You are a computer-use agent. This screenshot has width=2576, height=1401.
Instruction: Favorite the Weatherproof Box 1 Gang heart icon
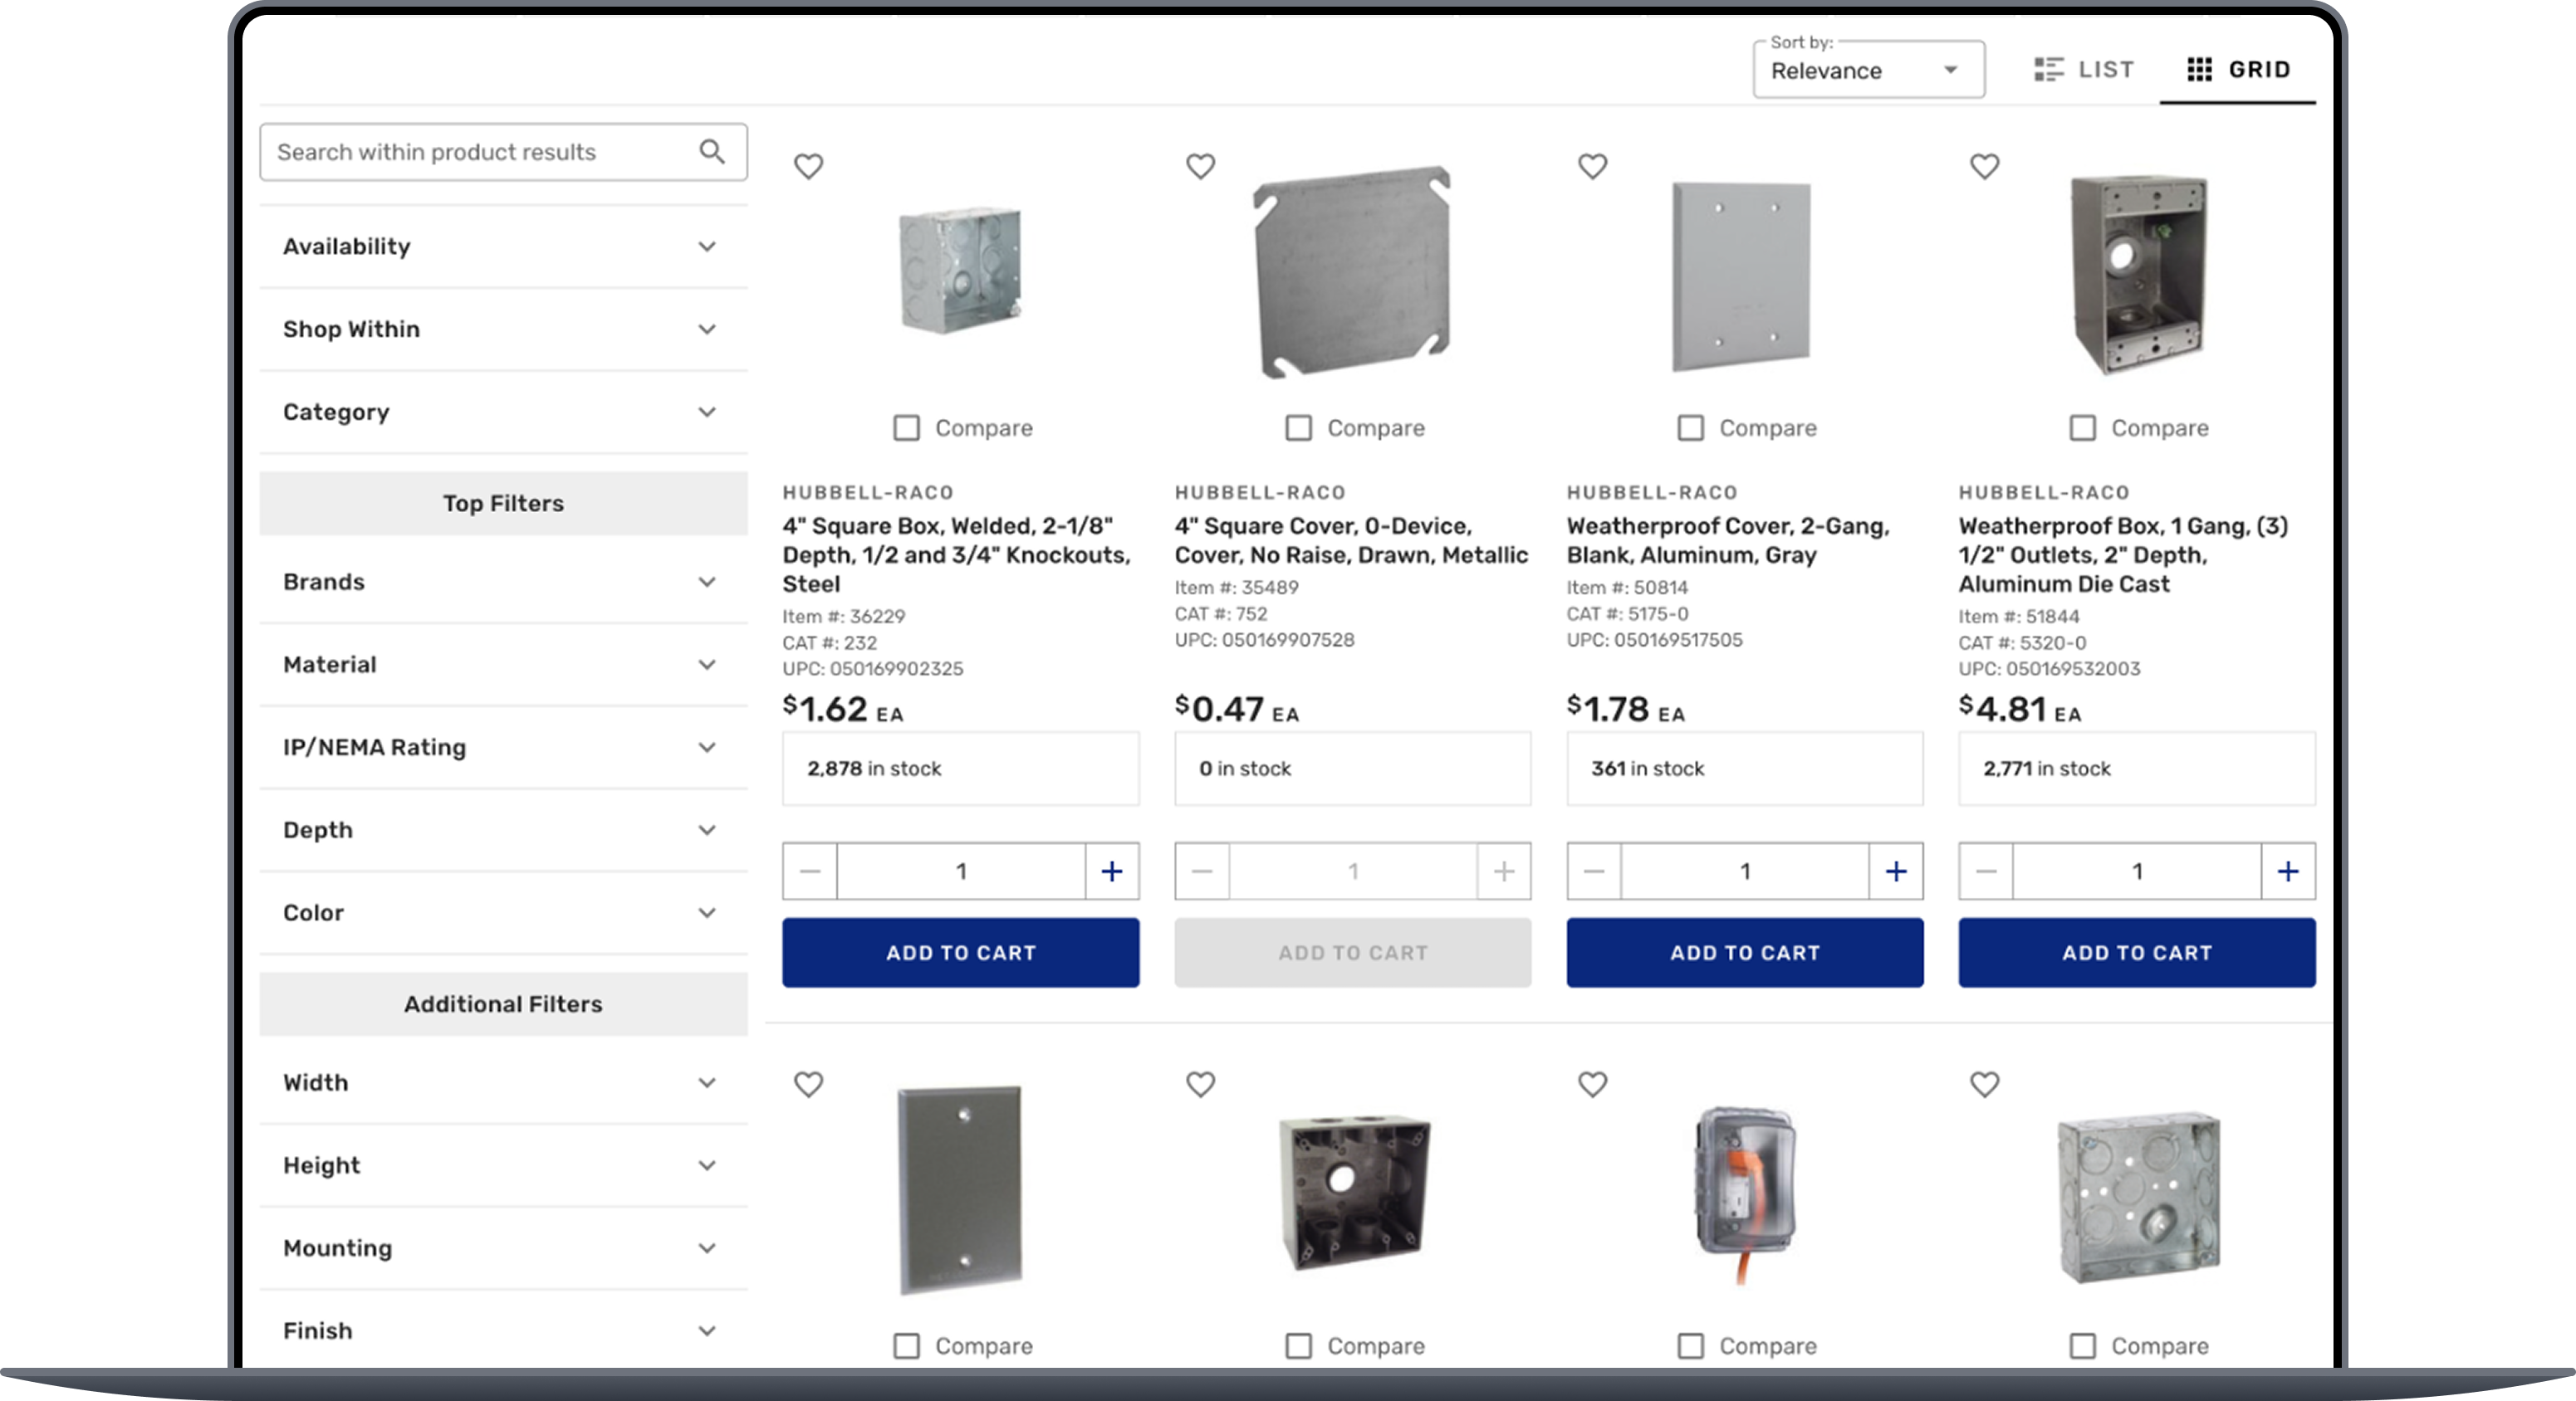pos(1984,166)
